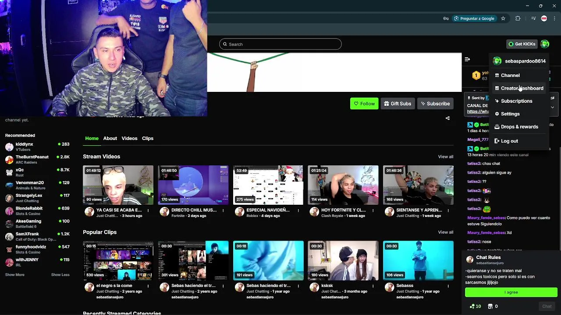Follow the channel
This screenshot has height=315, width=561.
[x=364, y=104]
